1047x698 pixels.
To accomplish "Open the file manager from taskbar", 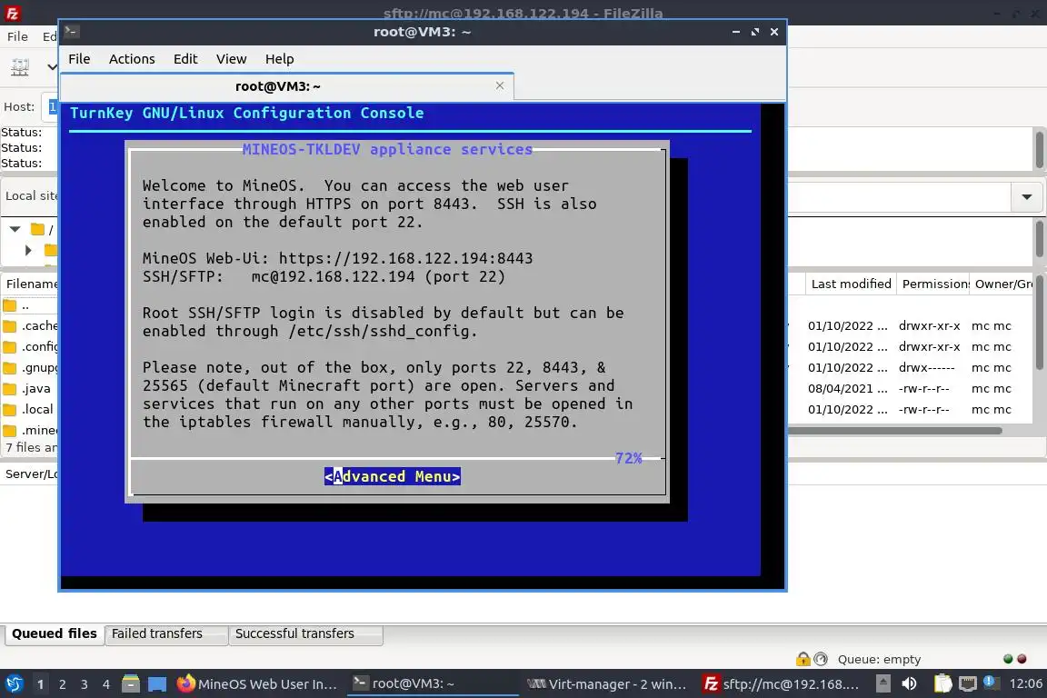I will [131, 683].
